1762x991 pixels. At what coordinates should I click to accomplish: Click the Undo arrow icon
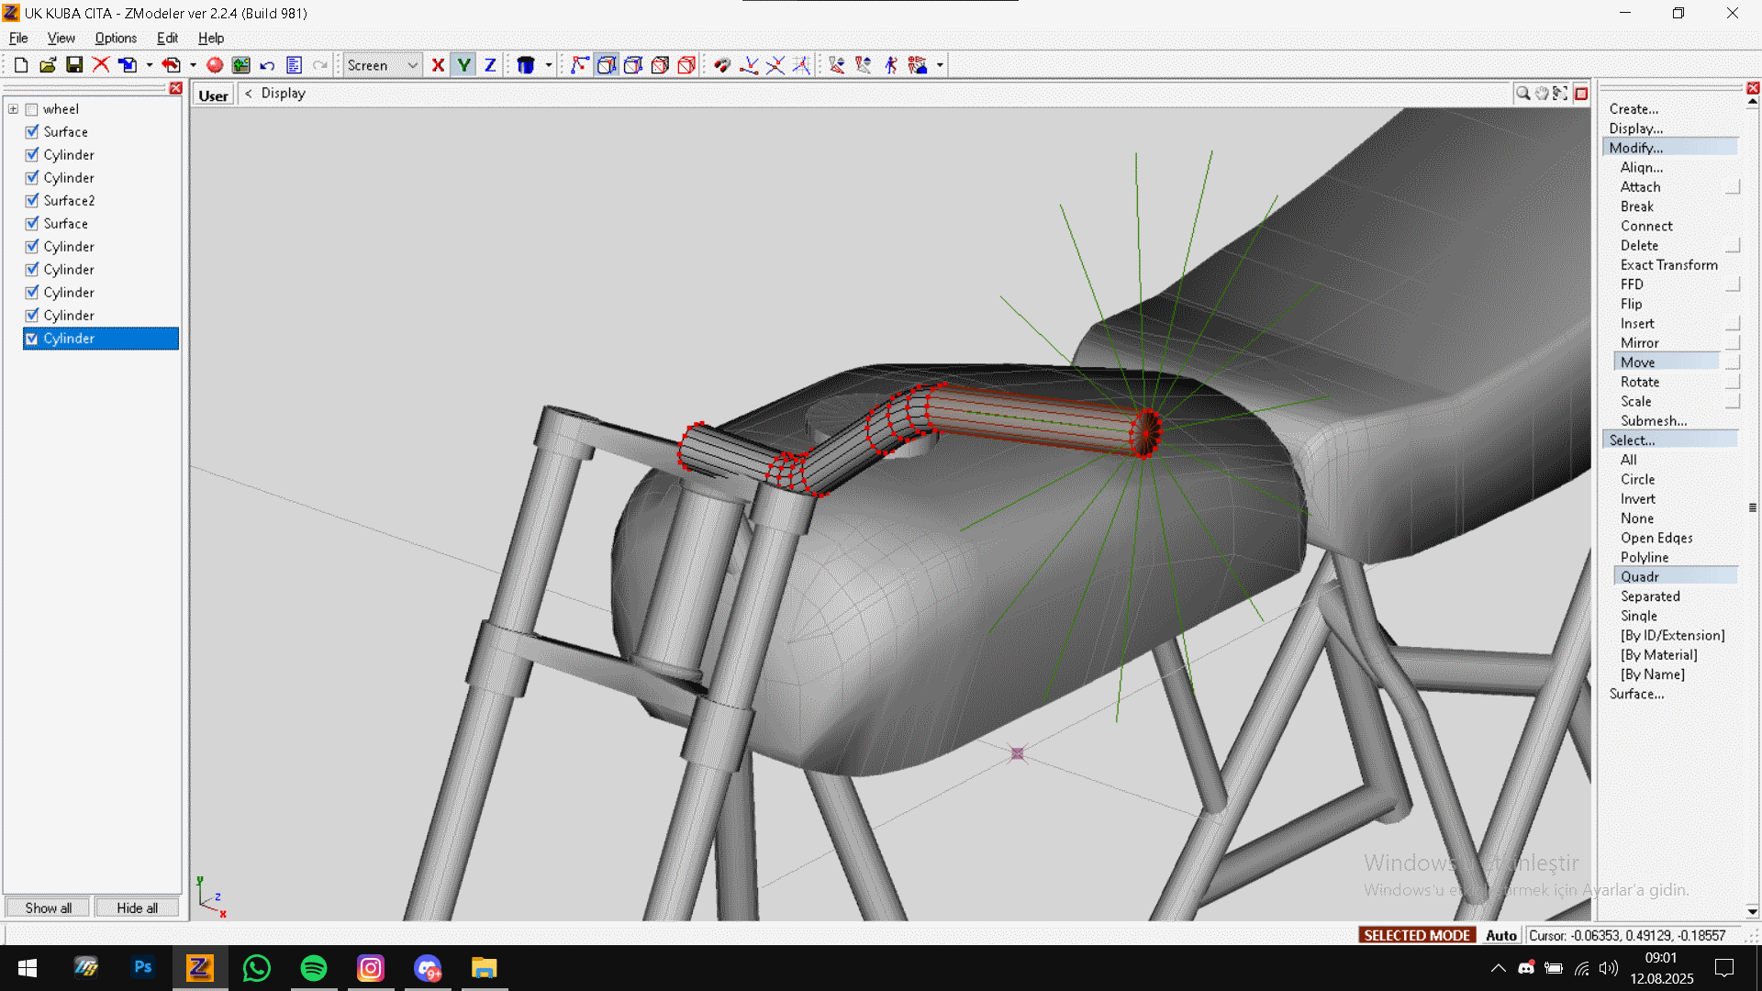[x=267, y=65]
